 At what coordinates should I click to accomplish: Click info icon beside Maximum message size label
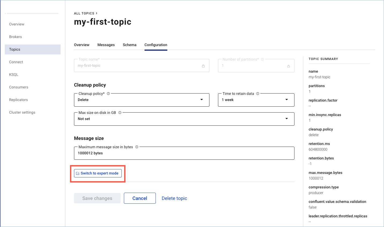coord(137,147)
